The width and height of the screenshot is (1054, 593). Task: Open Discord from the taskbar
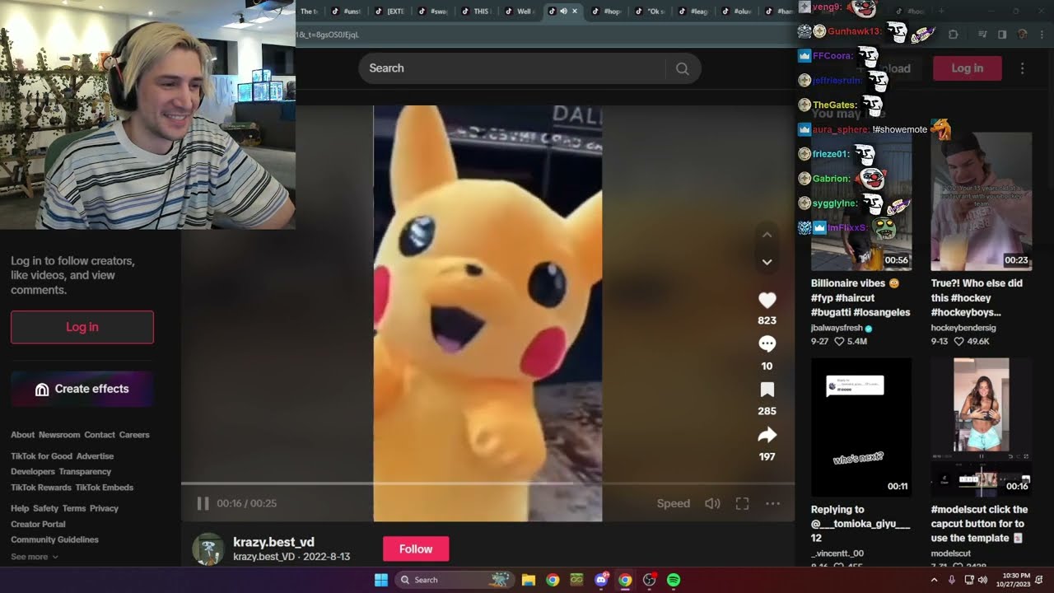tap(601, 580)
